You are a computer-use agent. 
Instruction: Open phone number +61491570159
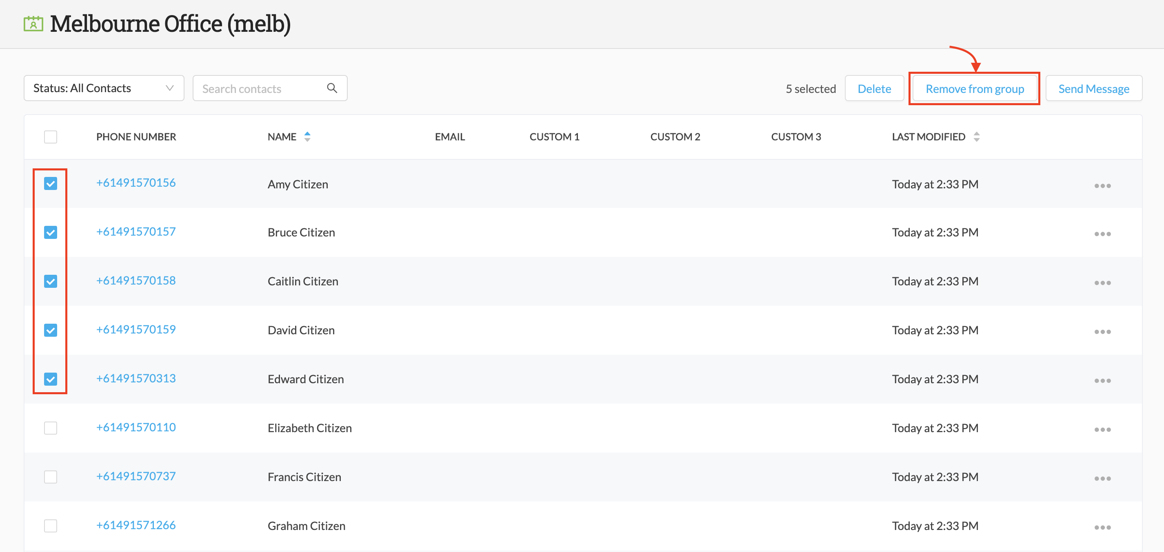[x=136, y=329]
